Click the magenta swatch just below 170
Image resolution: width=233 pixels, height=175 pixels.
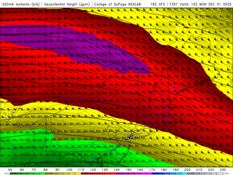(x=149, y=174)
